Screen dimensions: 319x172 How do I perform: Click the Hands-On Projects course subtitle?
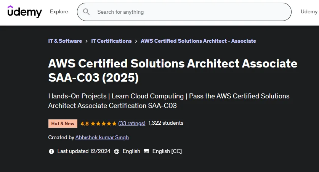169,101
